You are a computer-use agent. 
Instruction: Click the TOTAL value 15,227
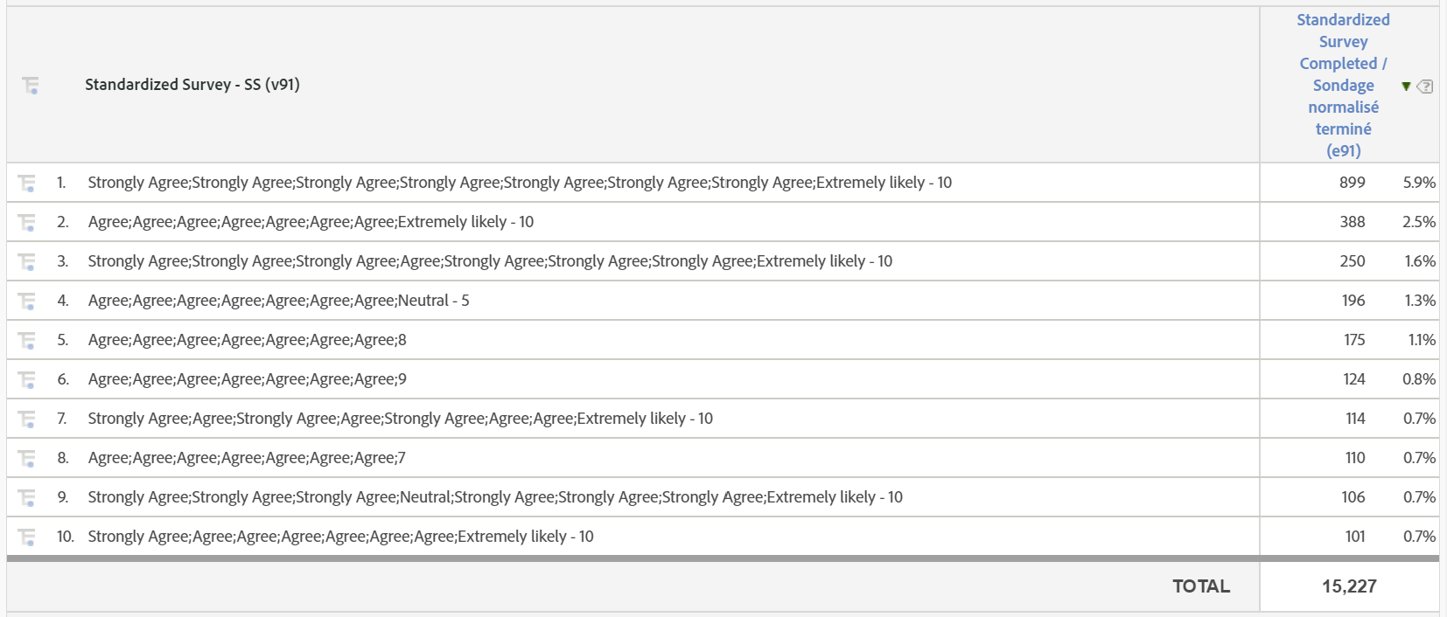(1349, 586)
